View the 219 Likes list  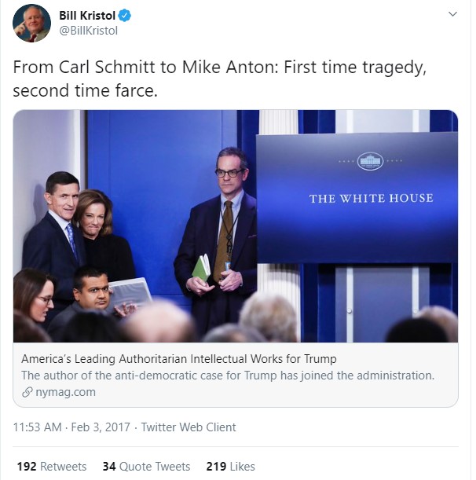tap(230, 467)
